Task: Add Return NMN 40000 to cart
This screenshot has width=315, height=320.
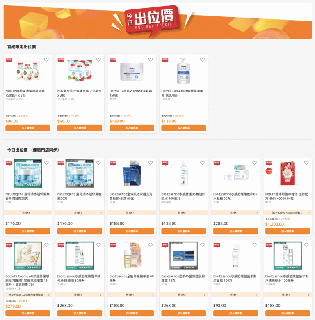Action: (x=288, y=231)
